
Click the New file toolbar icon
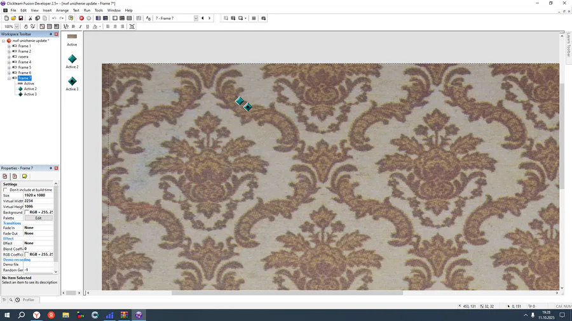6,18
